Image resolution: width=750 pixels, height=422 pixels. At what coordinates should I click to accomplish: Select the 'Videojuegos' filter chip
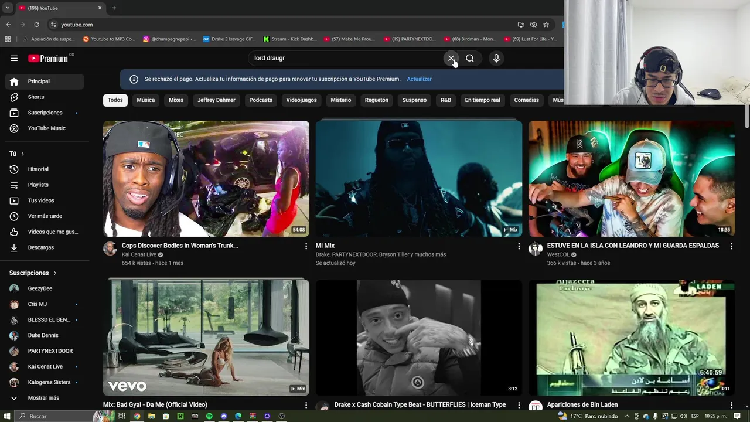pos(301,100)
